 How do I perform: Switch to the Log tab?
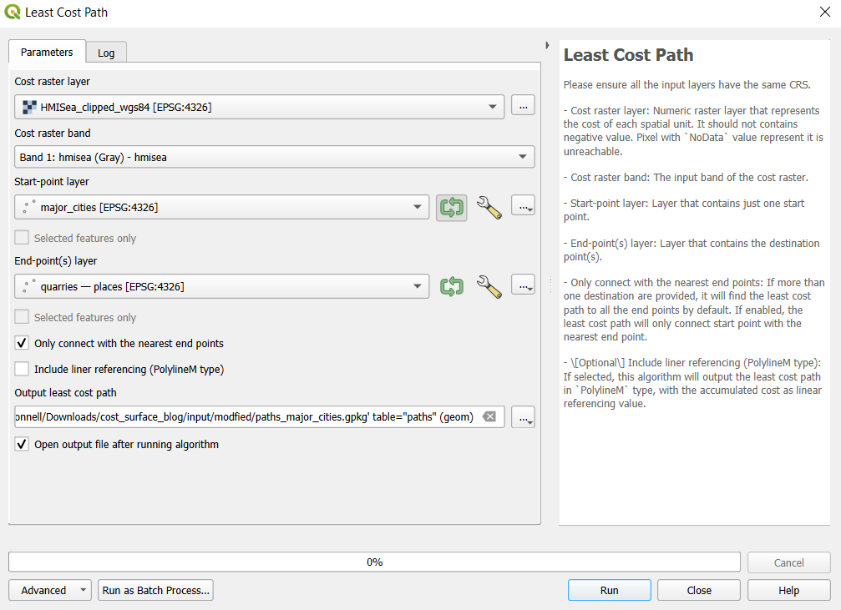click(x=106, y=52)
